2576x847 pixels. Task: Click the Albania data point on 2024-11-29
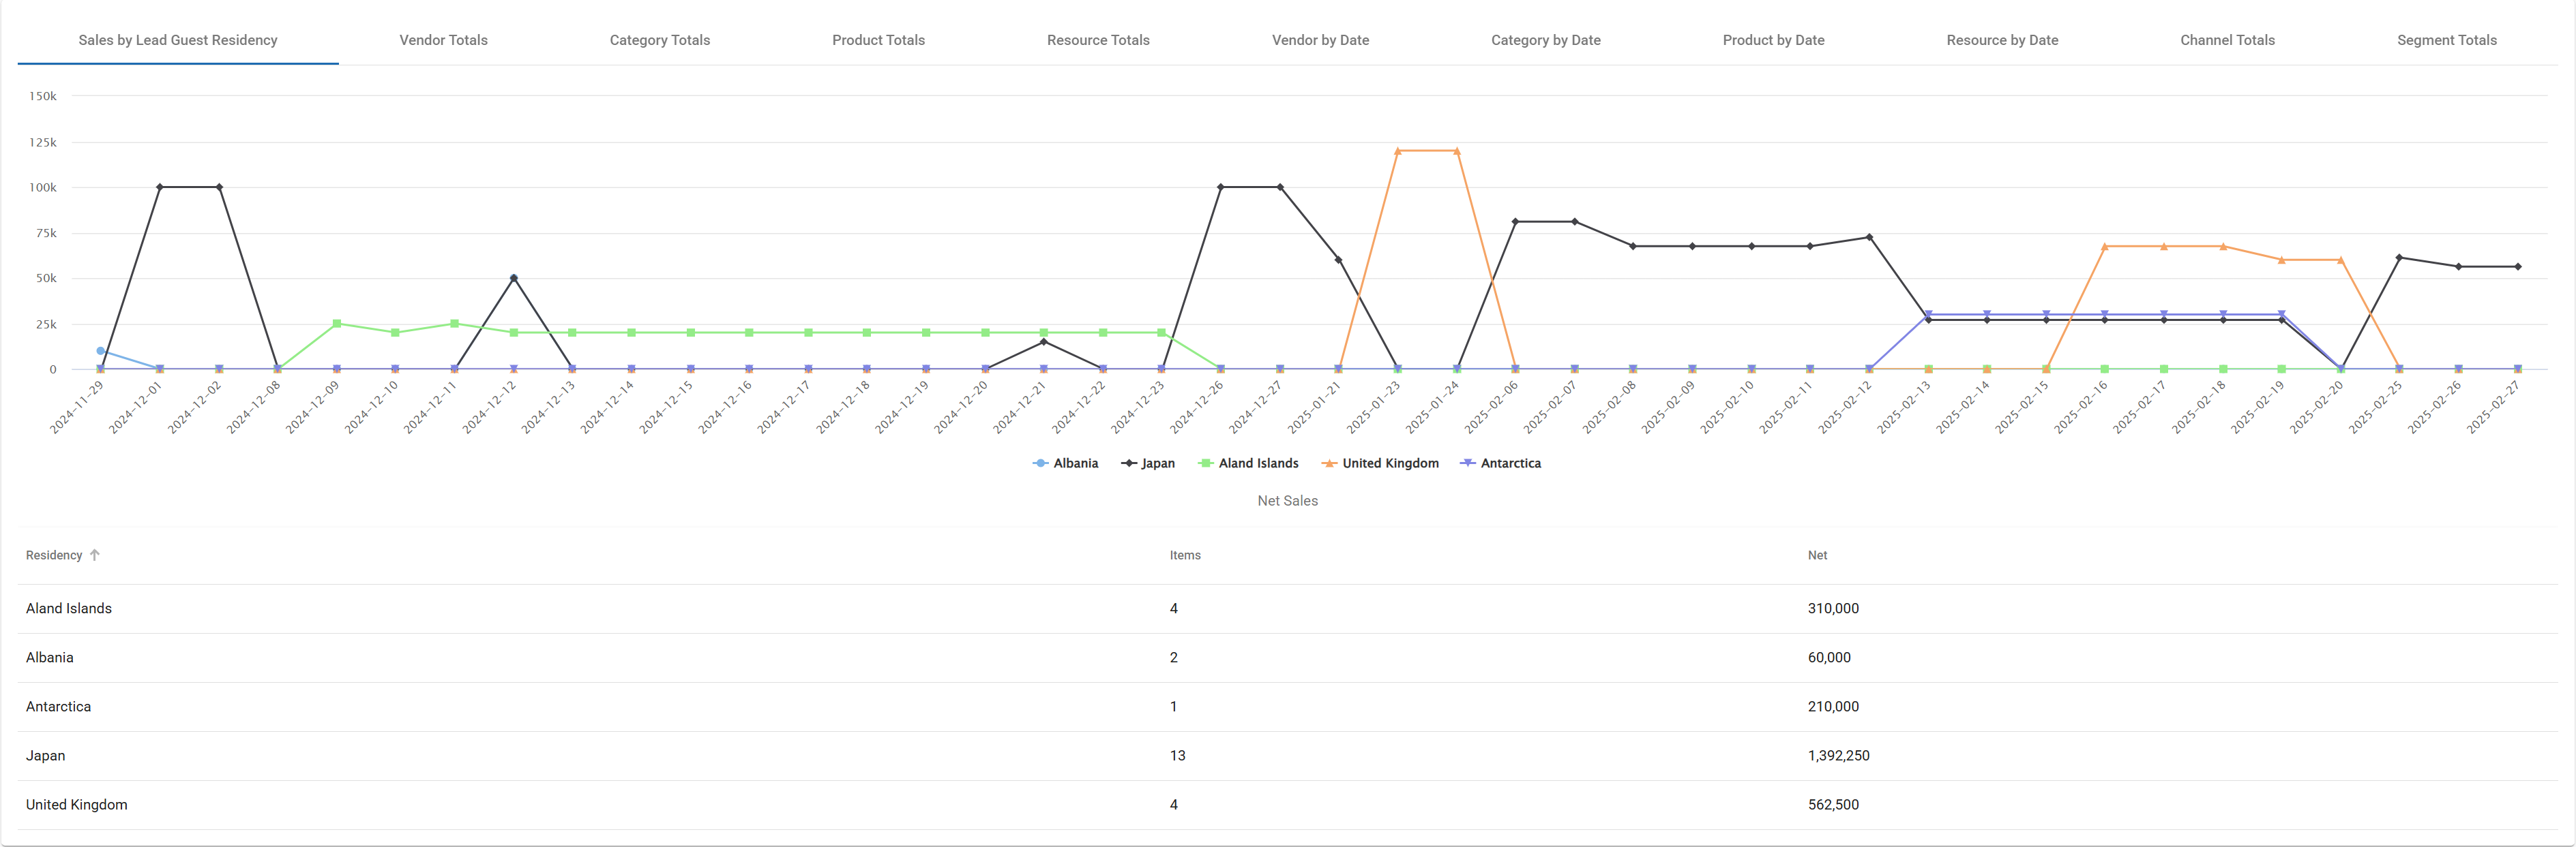pos(100,350)
